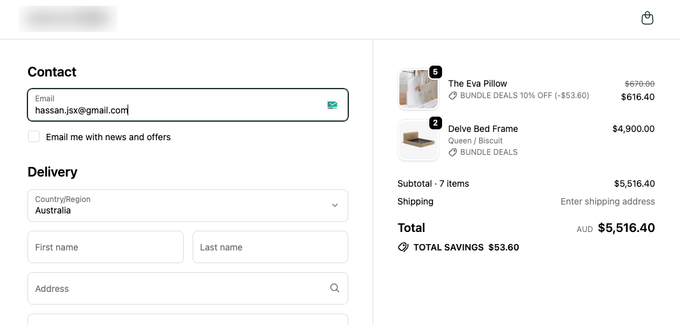Click the Delivery heading
The width and height of the screenshot is (680, 325).
52,172
